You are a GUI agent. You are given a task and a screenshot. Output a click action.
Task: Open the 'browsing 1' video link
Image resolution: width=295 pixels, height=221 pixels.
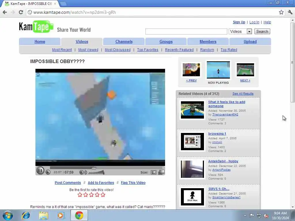217,134
